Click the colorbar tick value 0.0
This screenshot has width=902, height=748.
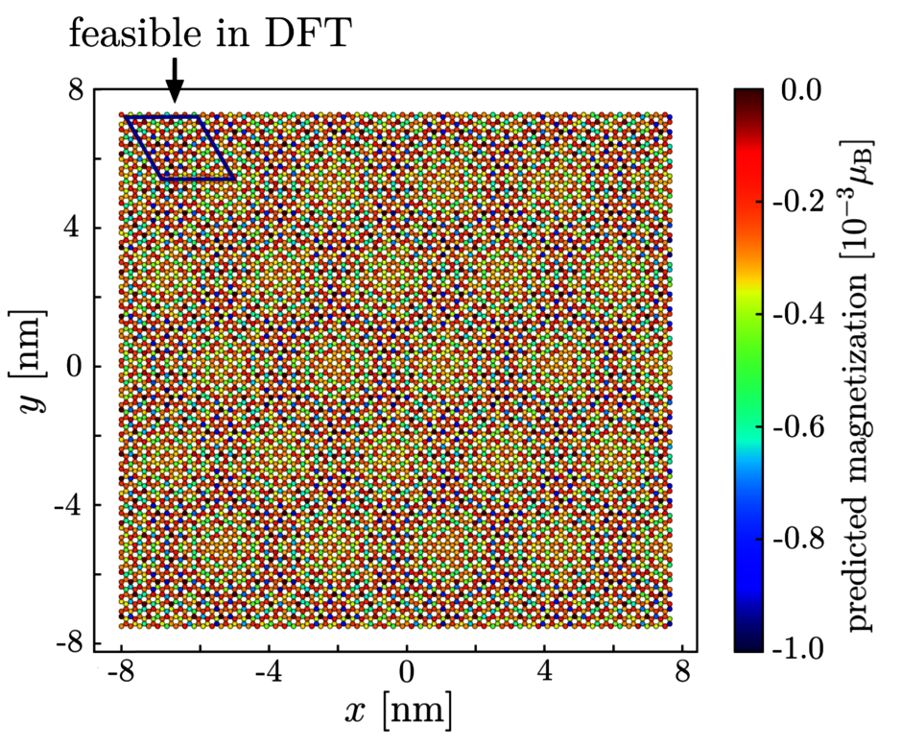coord(800,91)
